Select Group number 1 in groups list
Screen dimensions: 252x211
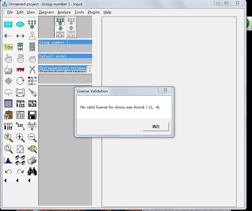[65, 42]
